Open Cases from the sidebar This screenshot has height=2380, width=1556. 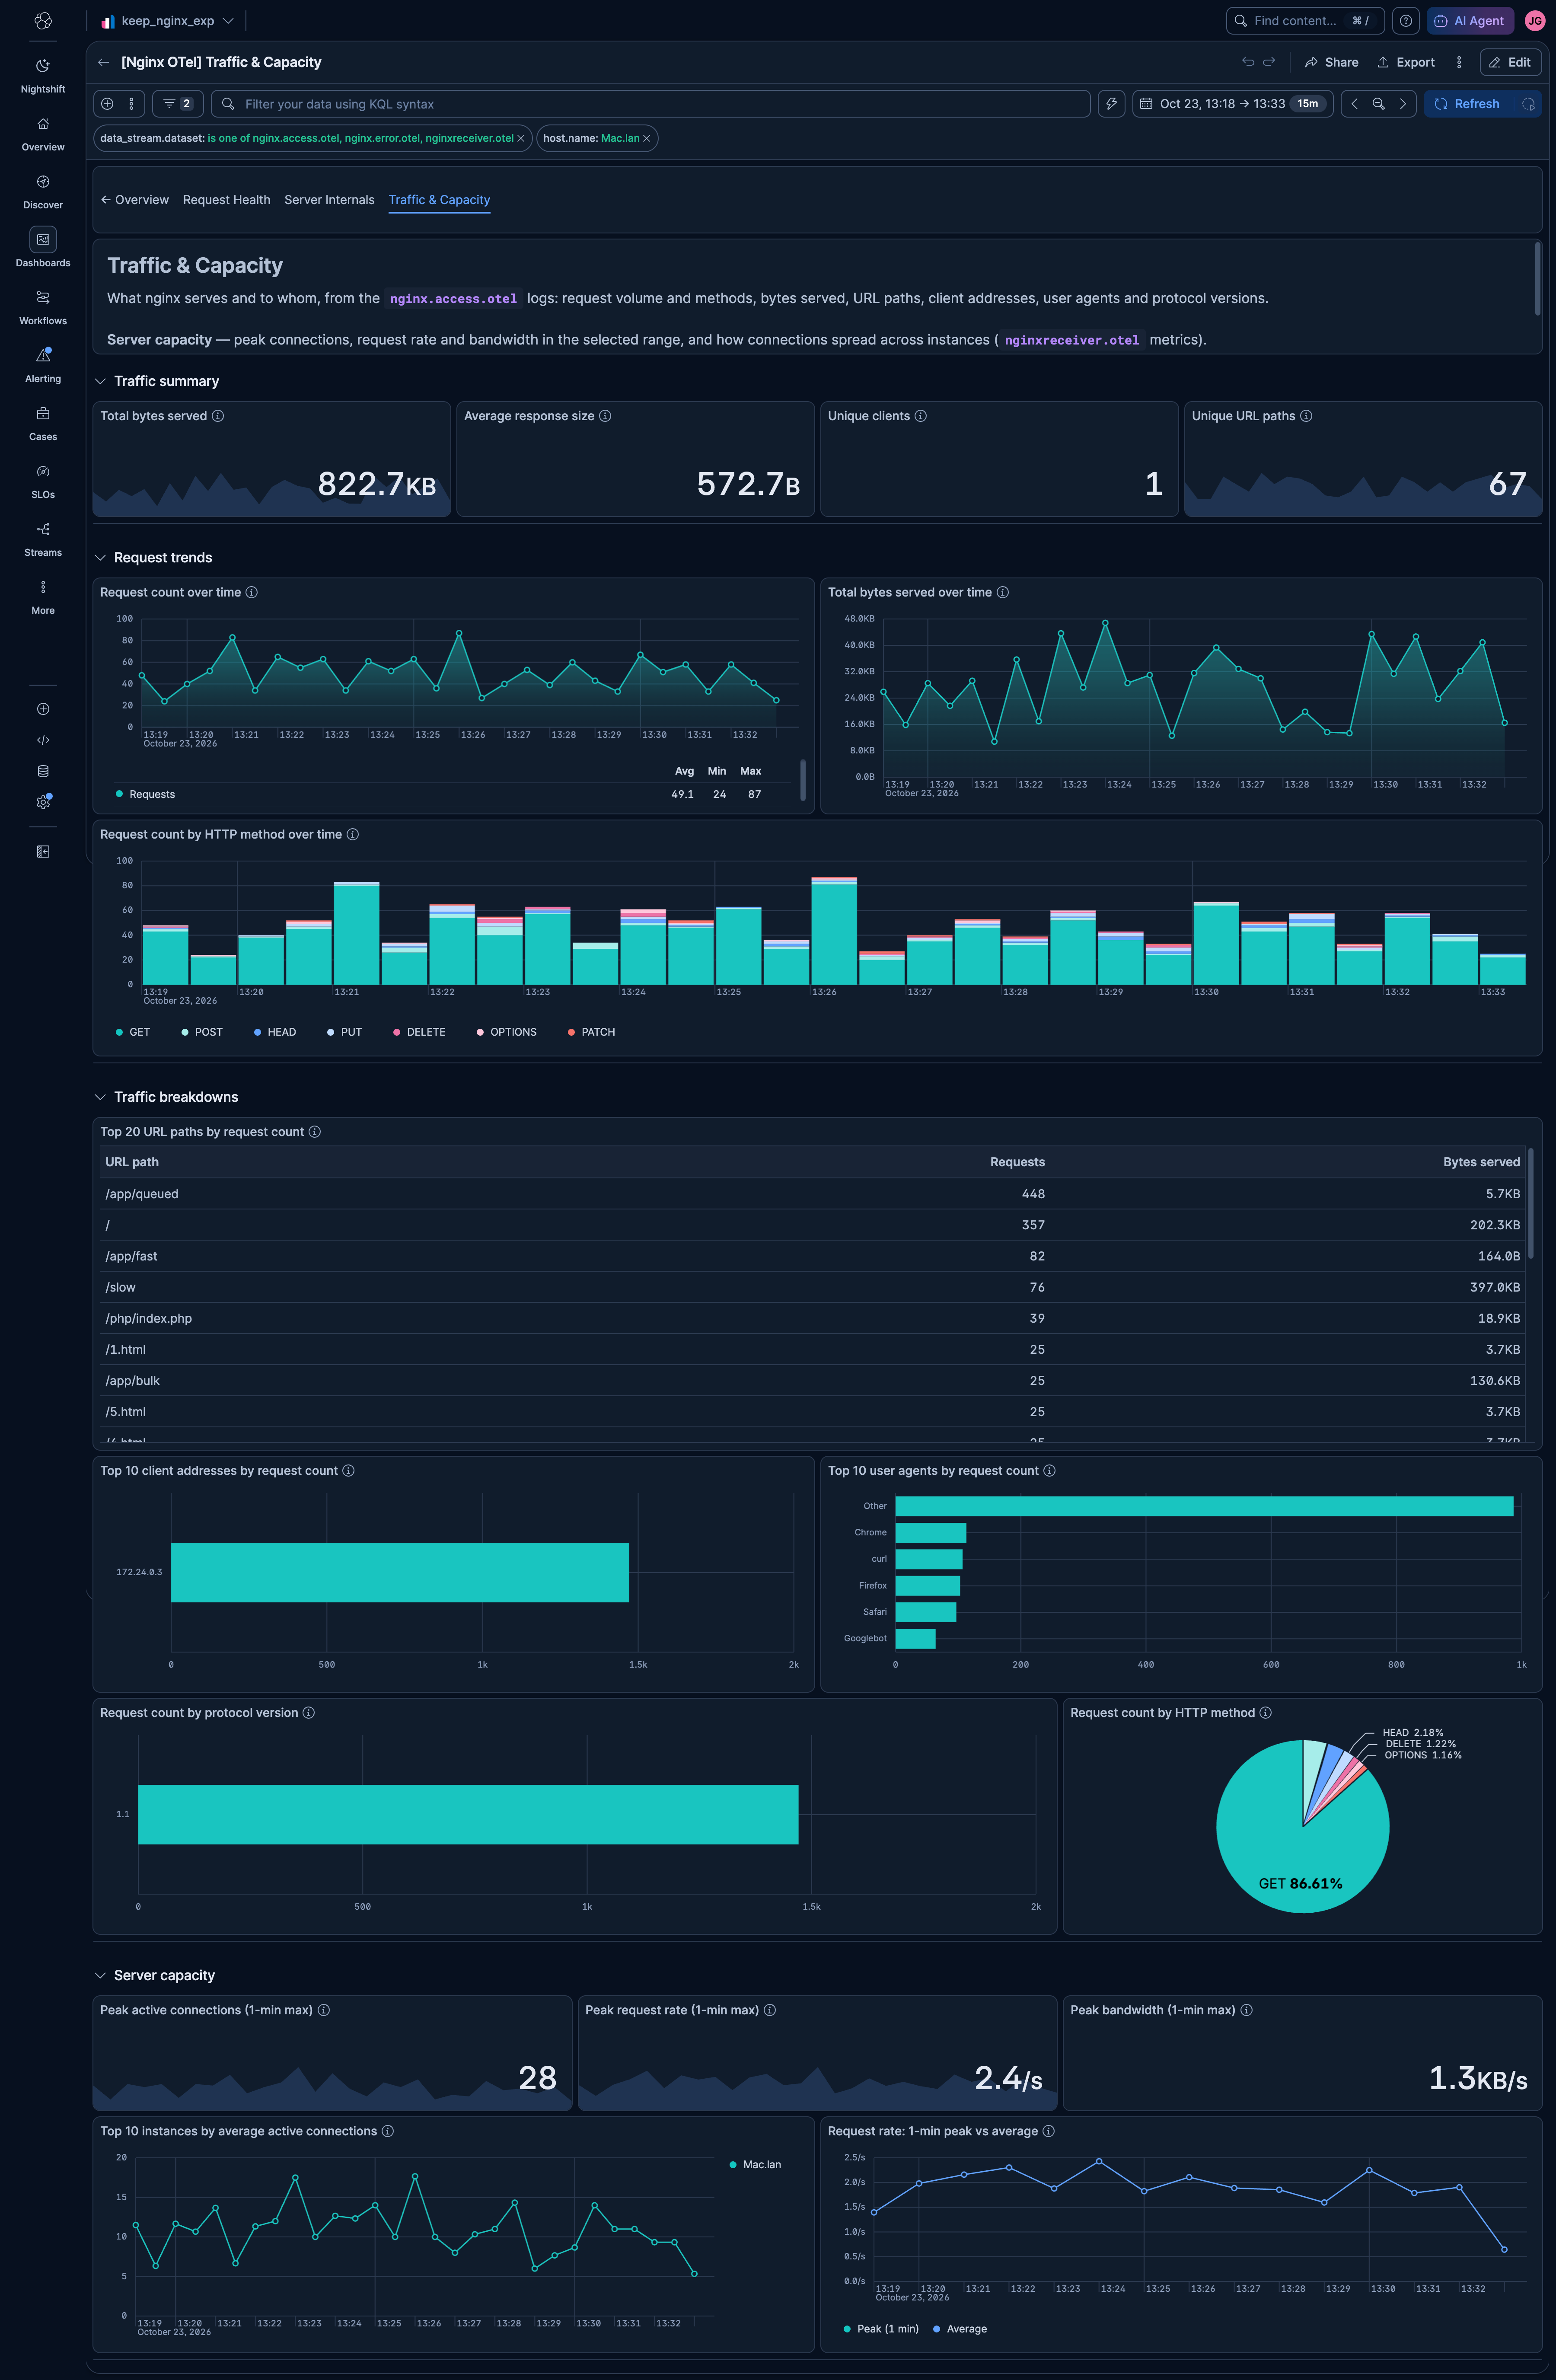click(x=43, y=424)
